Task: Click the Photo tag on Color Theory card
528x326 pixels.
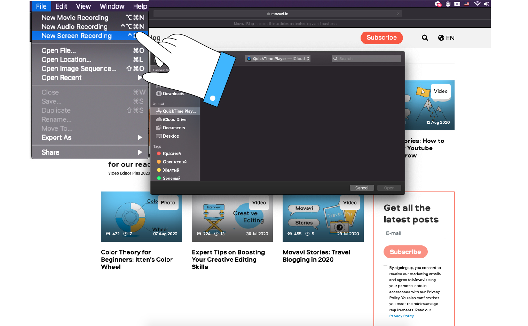Action: [x=168, y=203]
